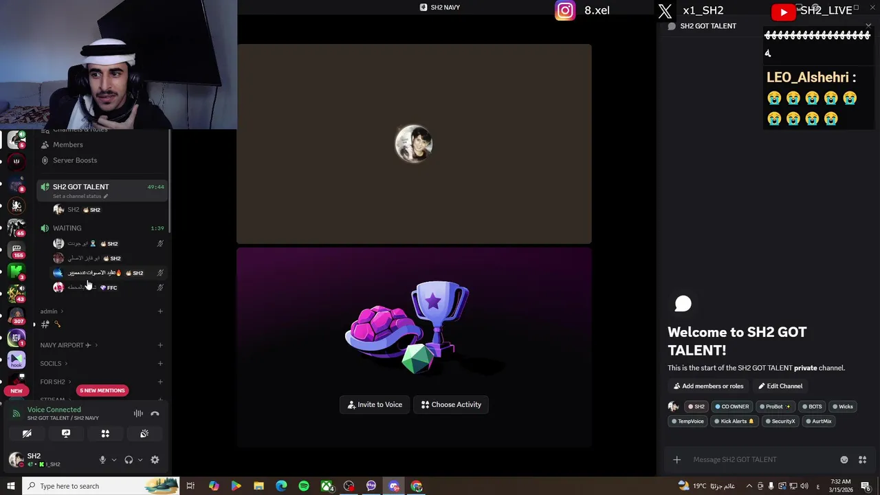The height and width of the screenshot is (495, 880).
Task: Open the server icon with the 155 badge
Action: pos(16,250)
